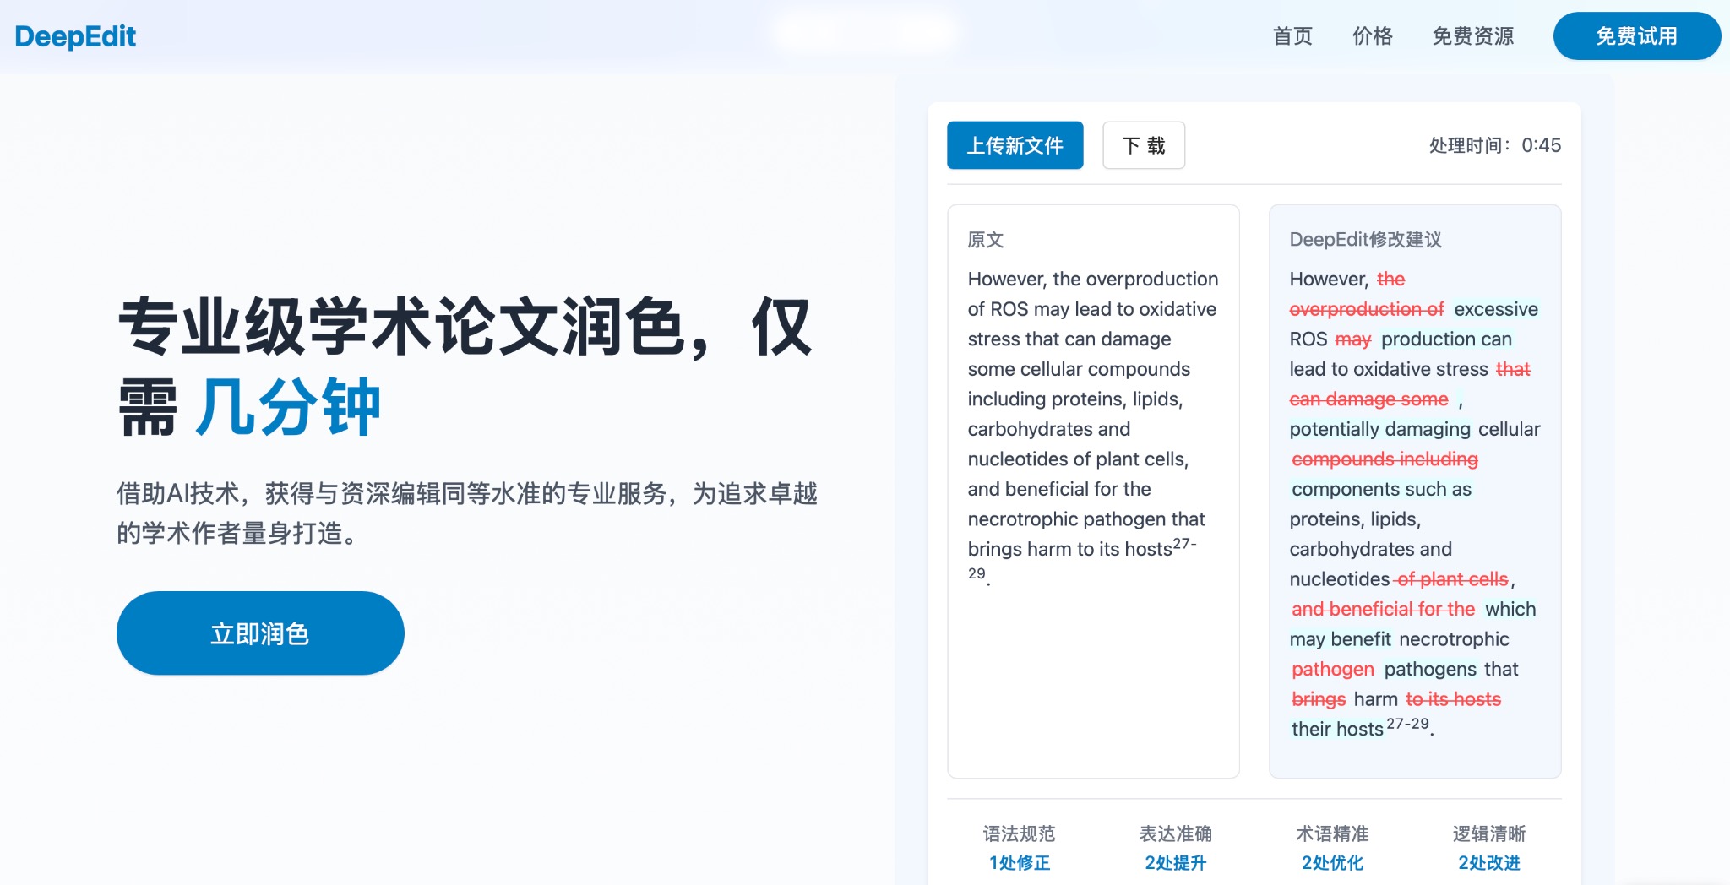
Task: Select the 表达准确 2处提升 stat
Action: [x=1175, y=848]
